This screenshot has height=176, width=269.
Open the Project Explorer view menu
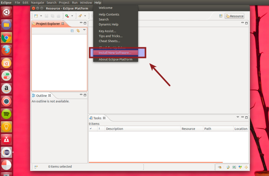pos(84,30)
